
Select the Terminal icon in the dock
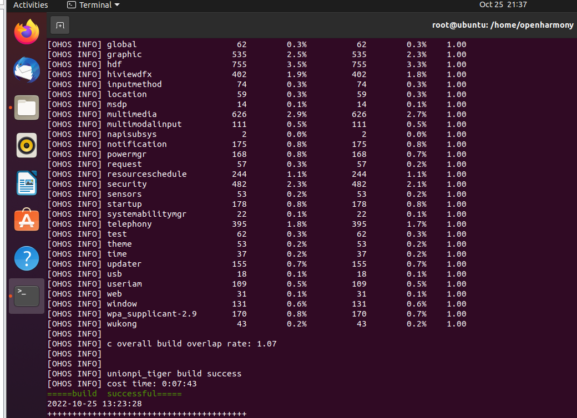(27, 296)
